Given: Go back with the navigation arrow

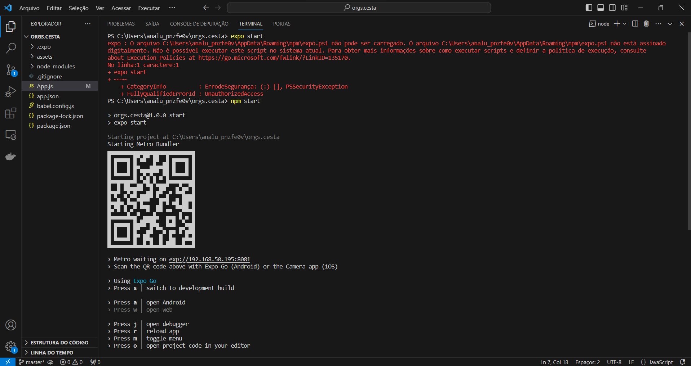Looking at the screenshot, I should pyautogui.click(x=206, y=8).
